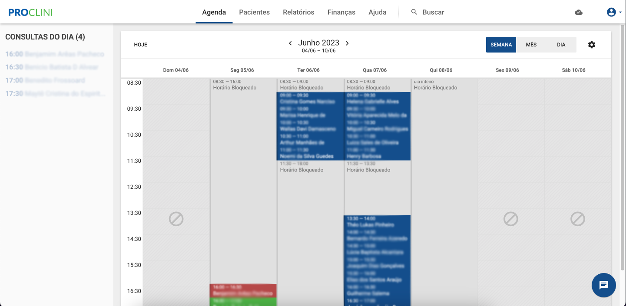Viewport: 626px width, 306px height.
Task: Click the user account icon
Action: [611, 12]
